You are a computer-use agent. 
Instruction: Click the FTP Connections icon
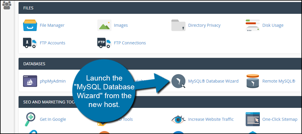(104, 43)
